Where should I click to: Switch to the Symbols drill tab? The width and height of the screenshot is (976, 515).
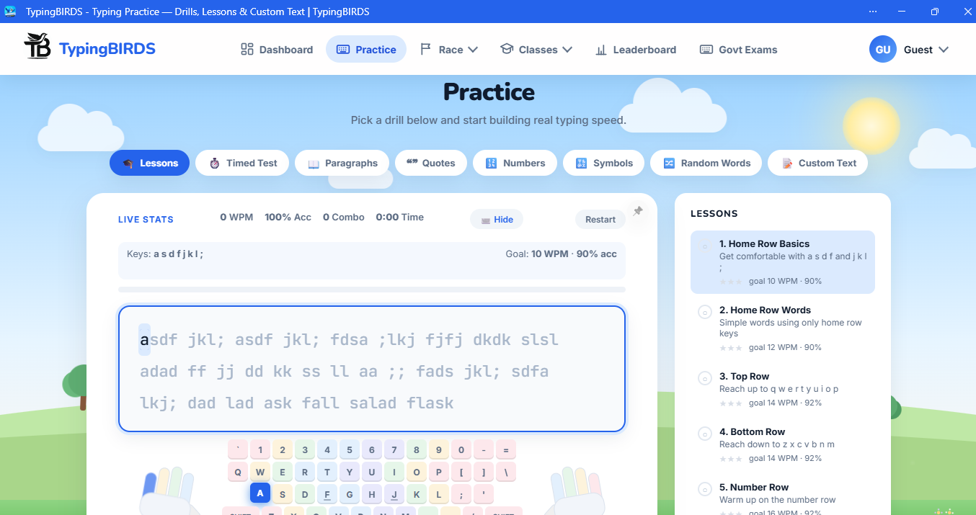603,163
